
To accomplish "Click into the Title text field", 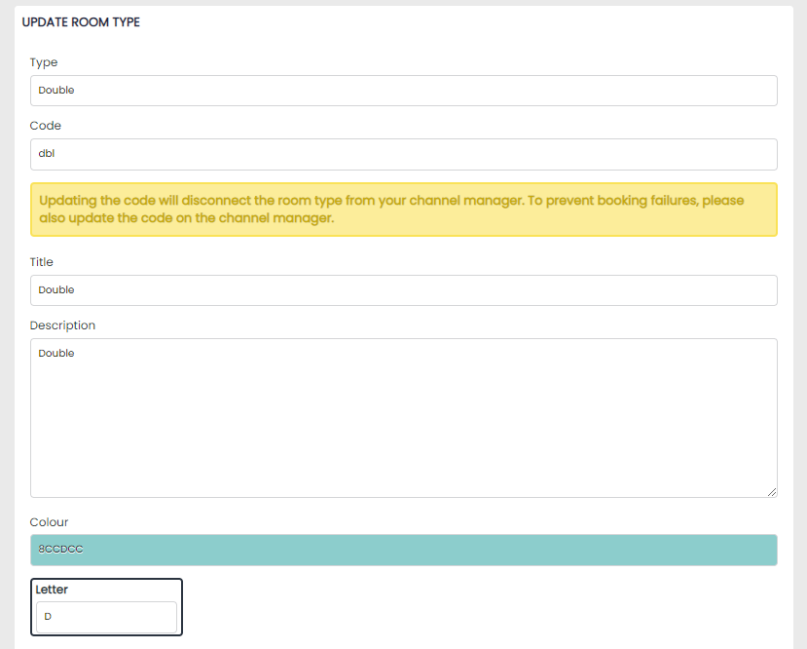I will 403,290.
